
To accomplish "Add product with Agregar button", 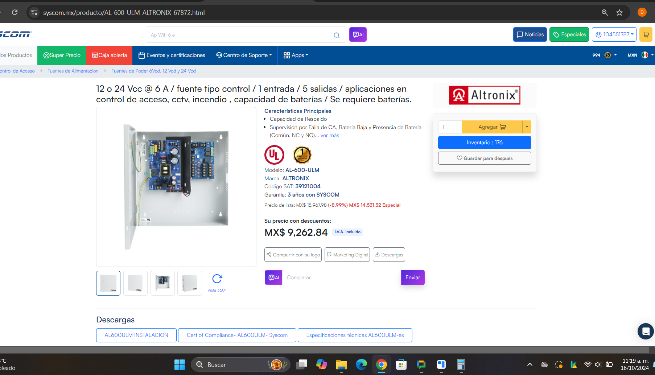I will tap(492, 127).
